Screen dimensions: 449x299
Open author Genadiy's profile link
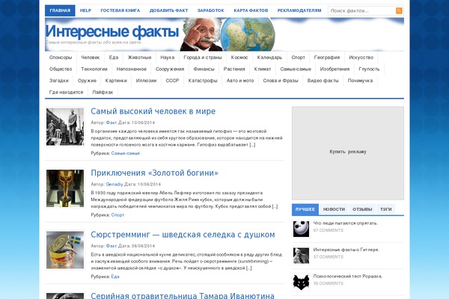114,185
